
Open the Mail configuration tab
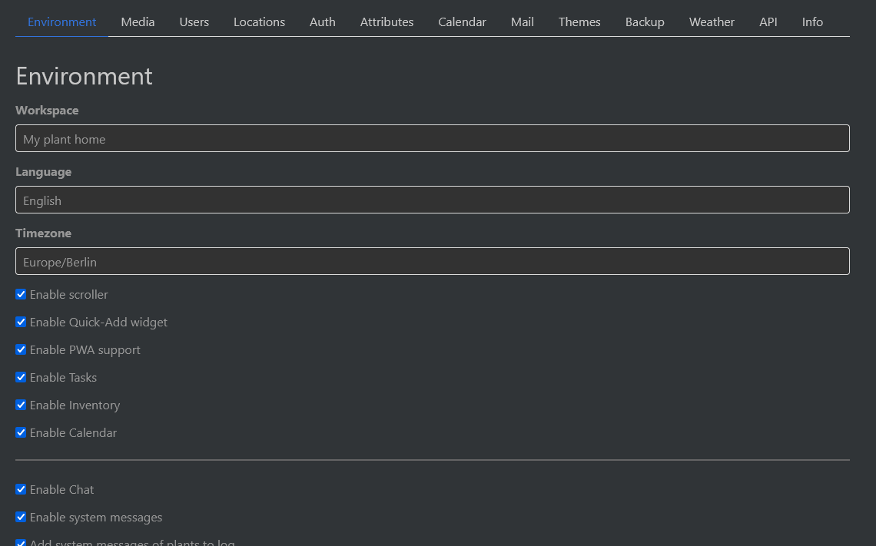point(522,22)
